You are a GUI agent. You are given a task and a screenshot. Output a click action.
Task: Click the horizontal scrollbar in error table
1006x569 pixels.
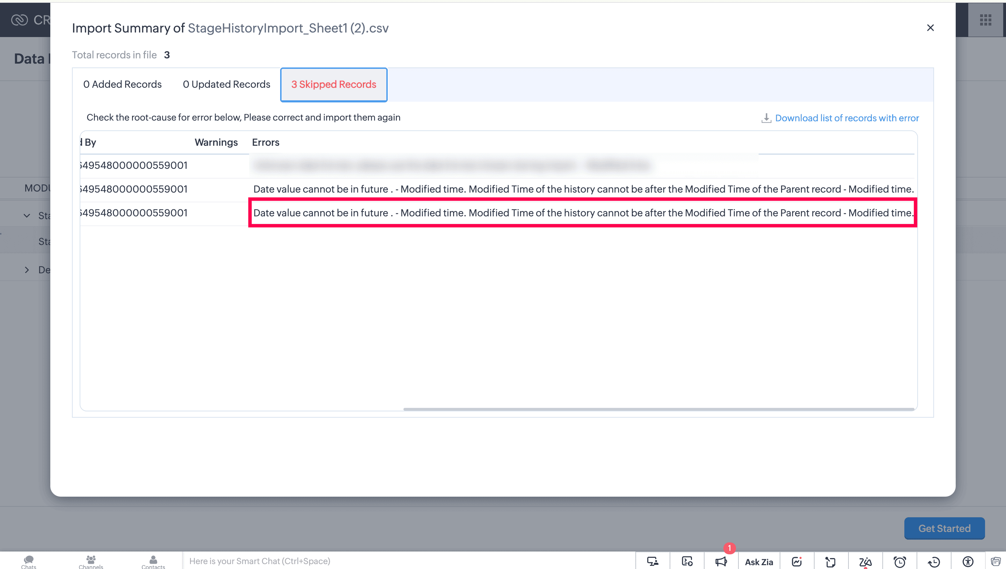(658, 409)
